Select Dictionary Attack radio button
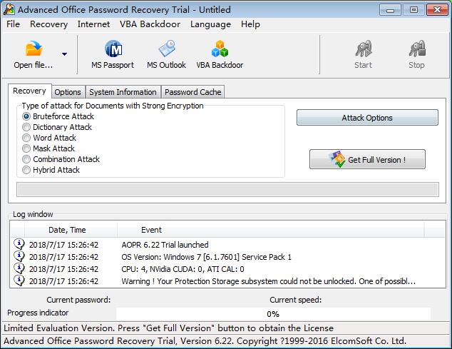Screen dimensions: 452x349 (26, 127)
